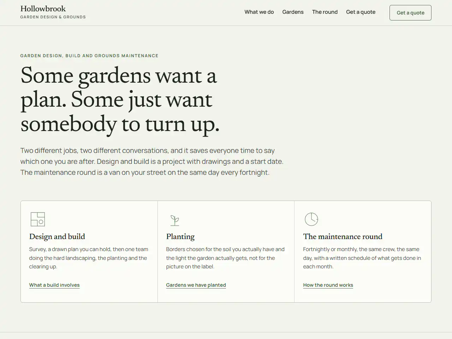Image resolution: width=452 pixels, height=339 pixels.
Task: Open The round navigation item
Action: coord(325,12)
